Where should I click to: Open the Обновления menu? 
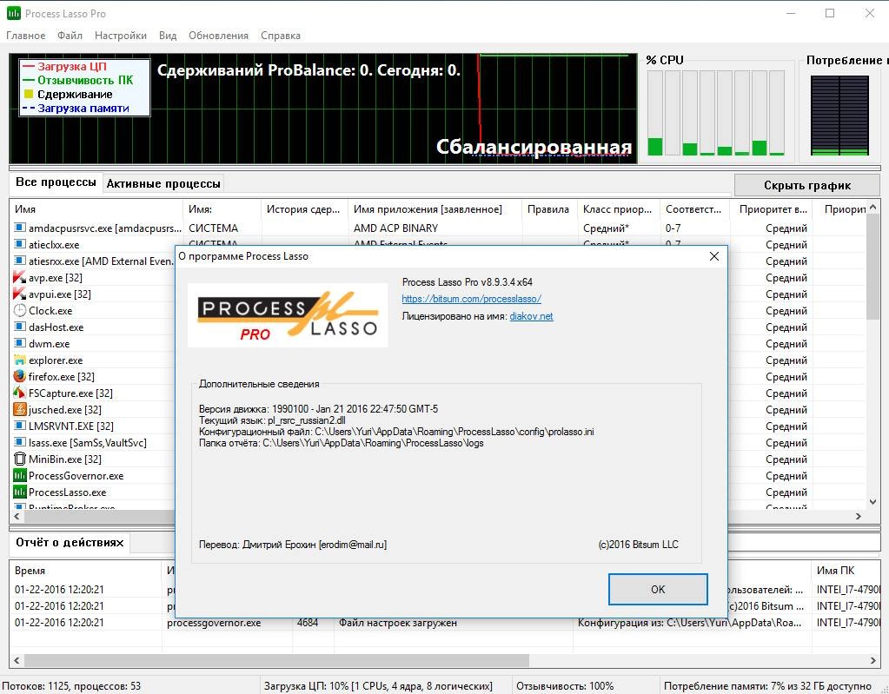pyautogui.click(x=218, y=35)
